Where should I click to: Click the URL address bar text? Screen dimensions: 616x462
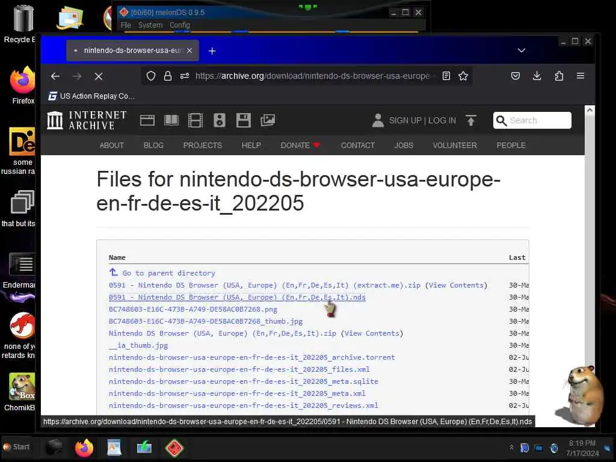[x=314, y=76]
